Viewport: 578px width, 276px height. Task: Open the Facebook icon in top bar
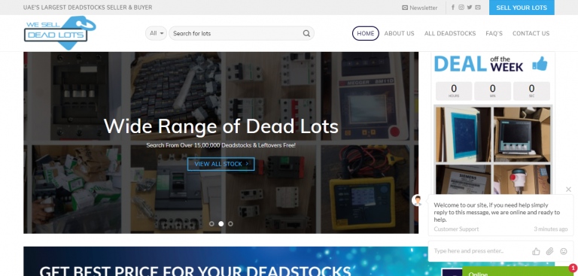452,8
